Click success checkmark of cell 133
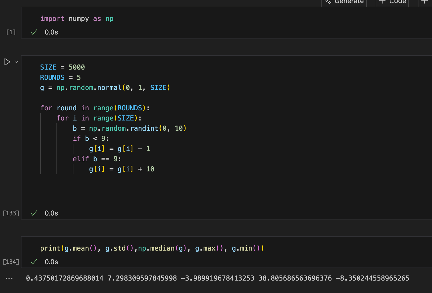This screenshot has width=432, height=293. point(34,213)
